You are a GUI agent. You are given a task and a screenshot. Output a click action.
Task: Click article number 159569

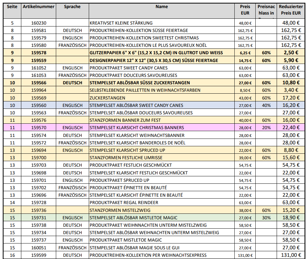(x=38, y=98)
